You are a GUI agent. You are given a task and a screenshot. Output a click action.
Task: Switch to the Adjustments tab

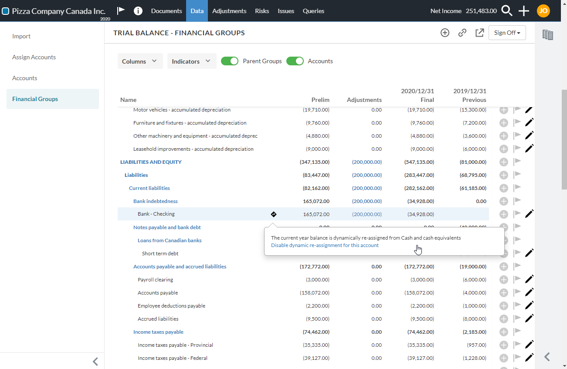click(x=229, y=11)
